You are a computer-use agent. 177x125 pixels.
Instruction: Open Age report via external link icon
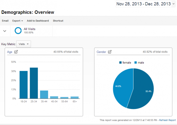tap(16, 52)
